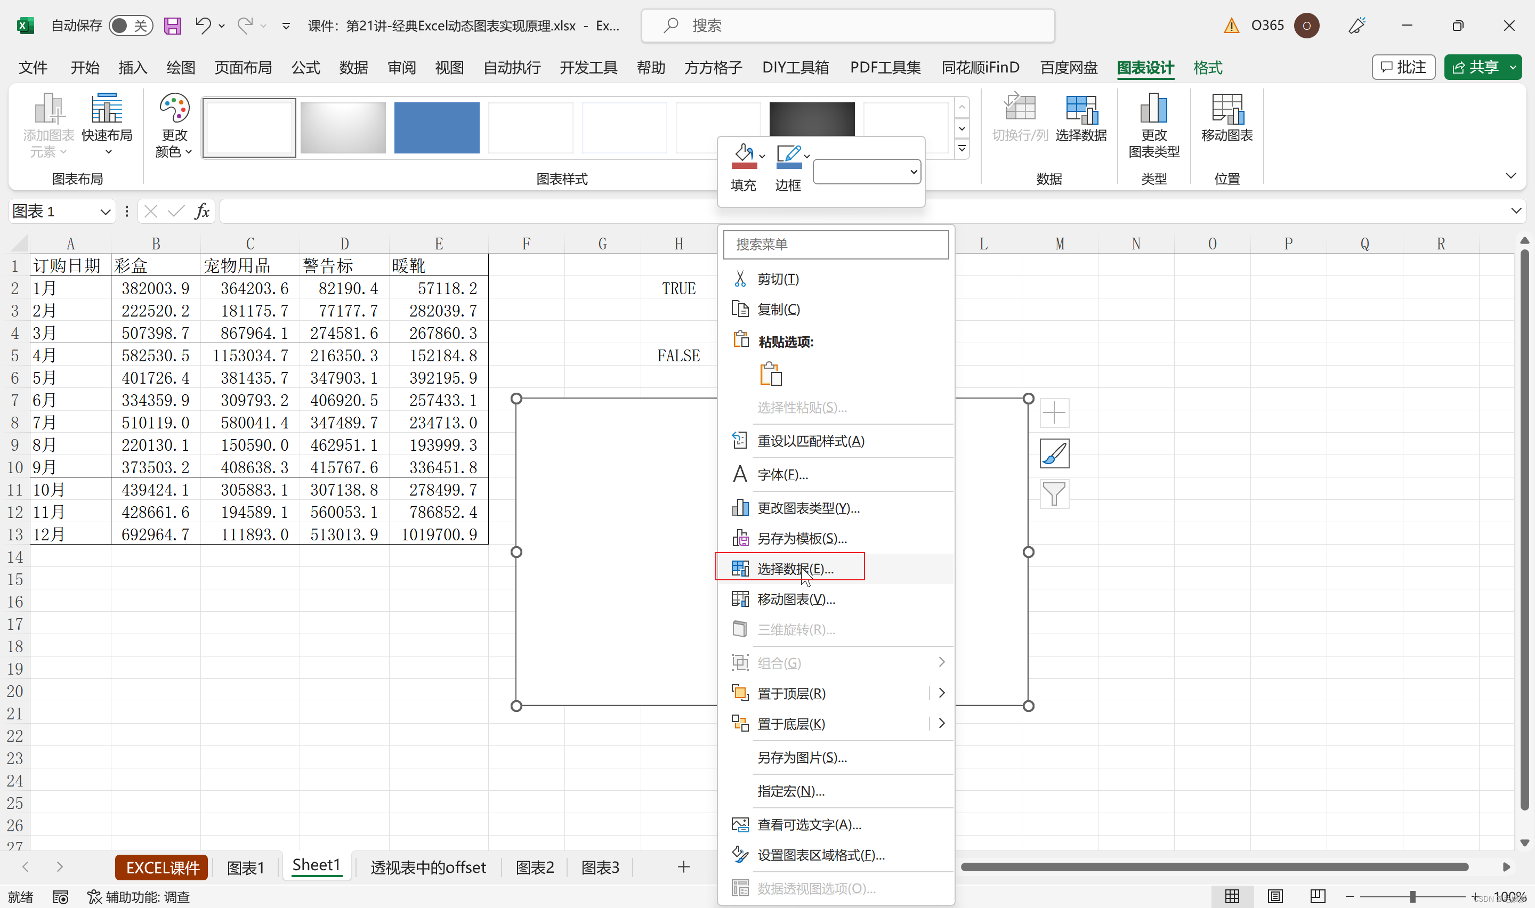Choose 复制(C) in context menu
This screenshot has height=908, width=1535.
(835, 310)
